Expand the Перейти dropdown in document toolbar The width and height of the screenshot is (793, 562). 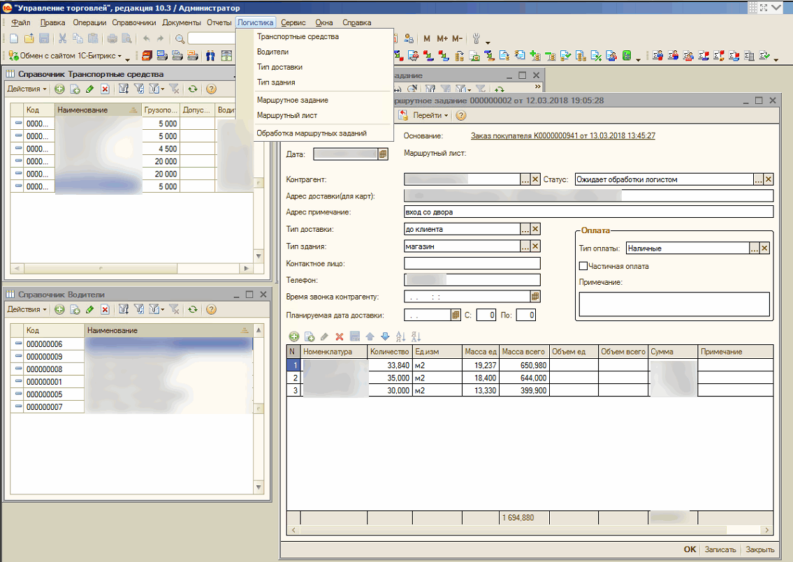point(430,115)
